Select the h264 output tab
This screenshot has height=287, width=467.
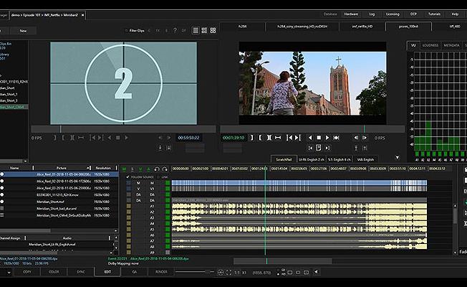click(242, 27)
